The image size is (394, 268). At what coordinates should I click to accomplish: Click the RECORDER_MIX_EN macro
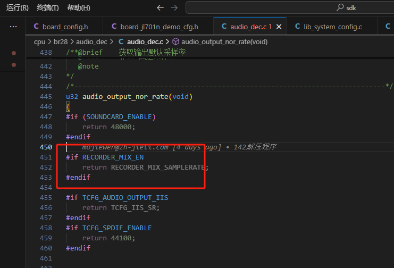113,157
